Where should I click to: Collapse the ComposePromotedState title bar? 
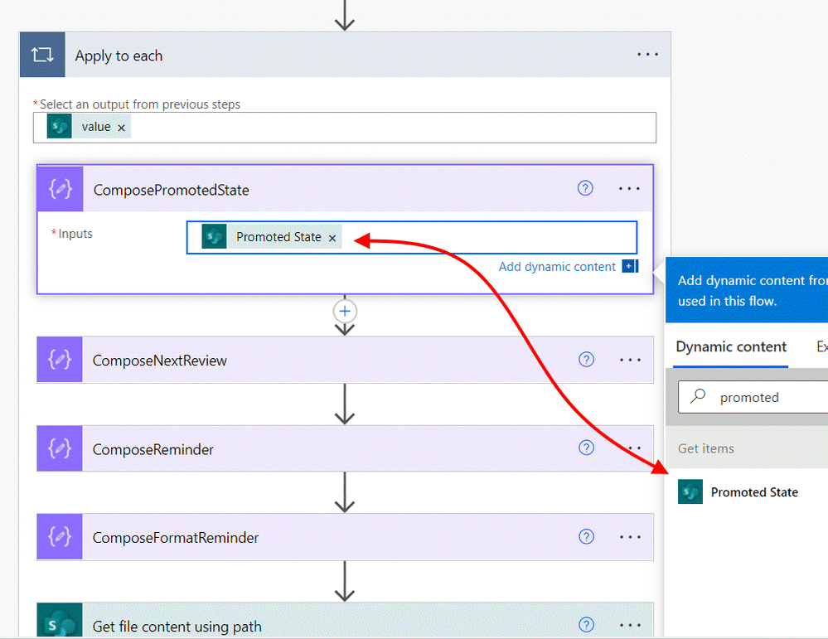(346, 189)
